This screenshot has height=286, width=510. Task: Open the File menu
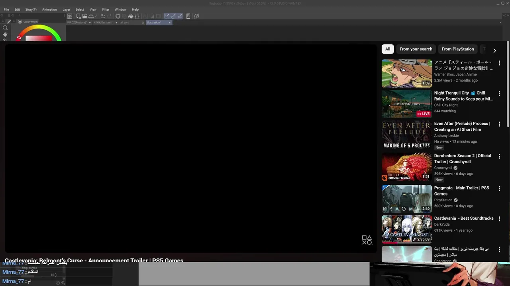pos(6,10)
